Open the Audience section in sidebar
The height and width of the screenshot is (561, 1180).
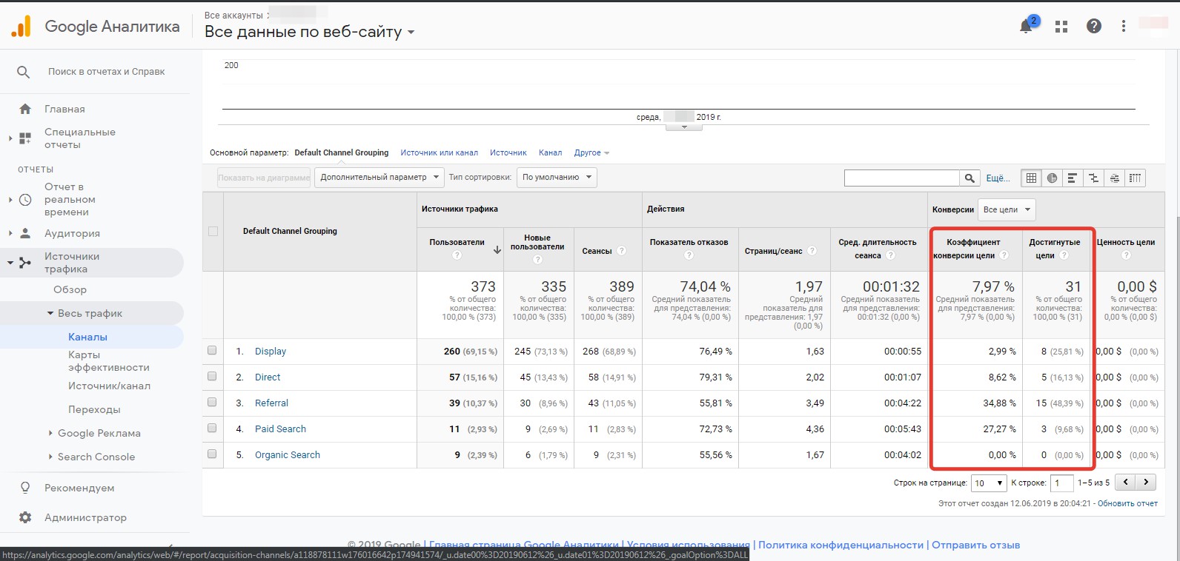point(72,233)
